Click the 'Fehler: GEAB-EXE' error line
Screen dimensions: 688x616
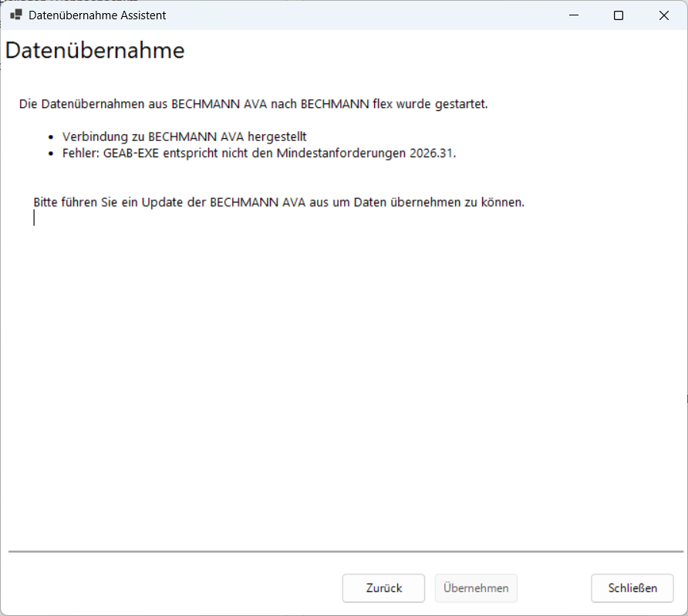(x=259, y=153)
